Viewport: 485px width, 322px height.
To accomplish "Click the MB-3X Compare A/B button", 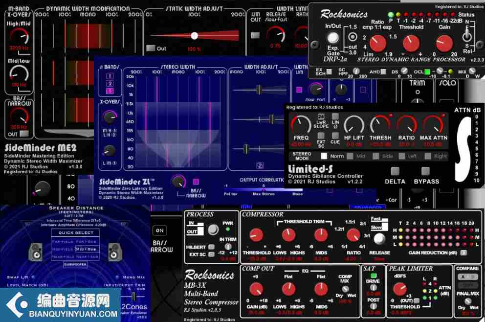I will pyautogui.click(x=467, y=277).
